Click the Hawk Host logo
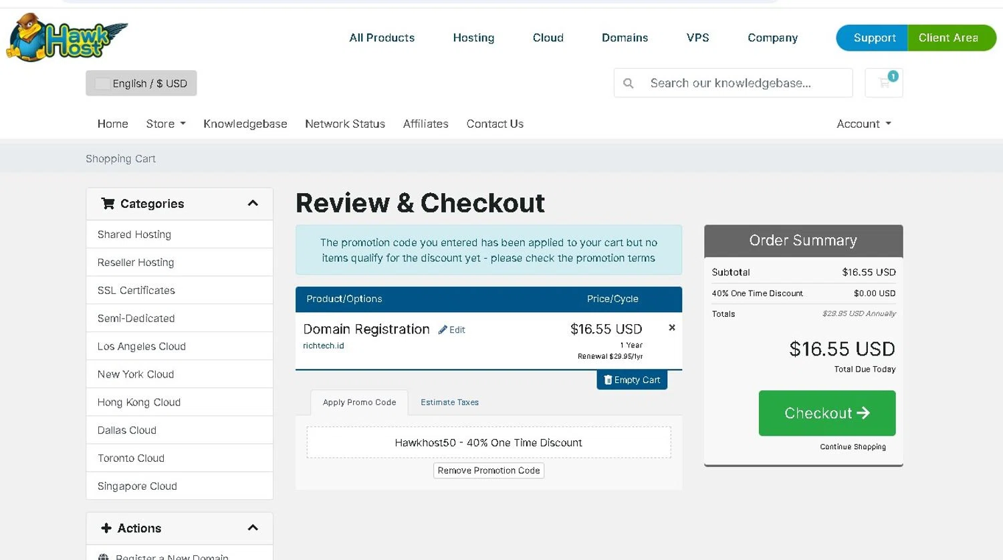Image resolution: width=1003 pixels, height=560 pixels. click(x=67, y=37)
